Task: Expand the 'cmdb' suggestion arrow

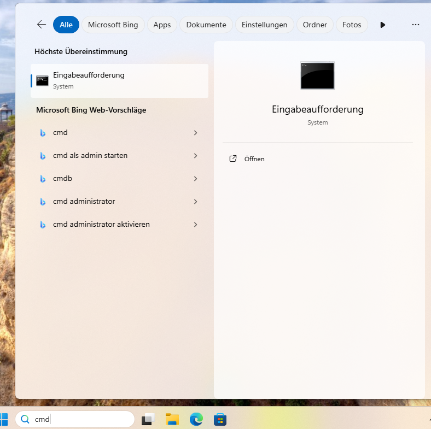Action: click(195, 179)
